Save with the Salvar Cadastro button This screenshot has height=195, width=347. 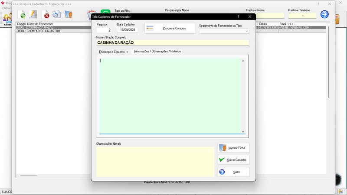pyautogui.click(x=234, y=160)
